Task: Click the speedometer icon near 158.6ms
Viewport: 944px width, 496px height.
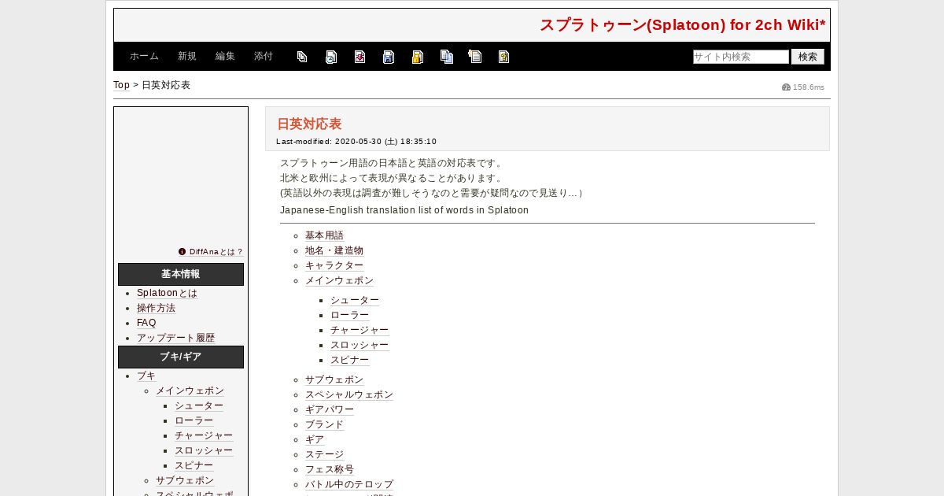Action: pos(786,87)
